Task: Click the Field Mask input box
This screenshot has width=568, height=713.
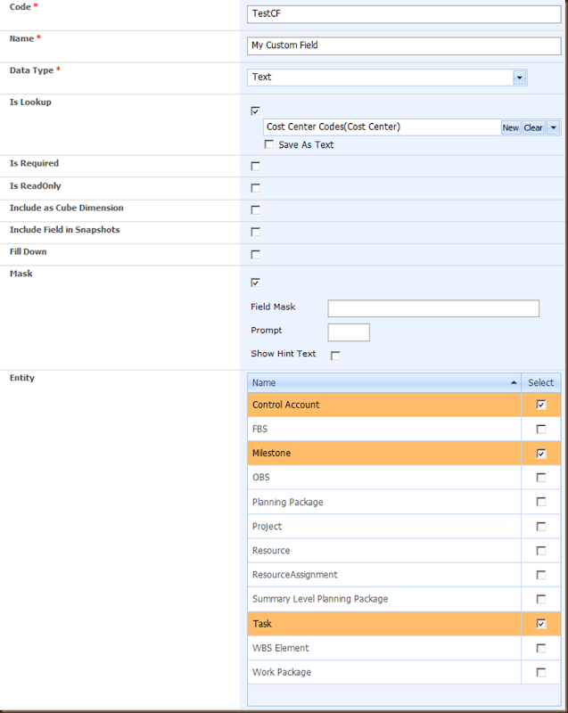Action: (x=433, y=308)
